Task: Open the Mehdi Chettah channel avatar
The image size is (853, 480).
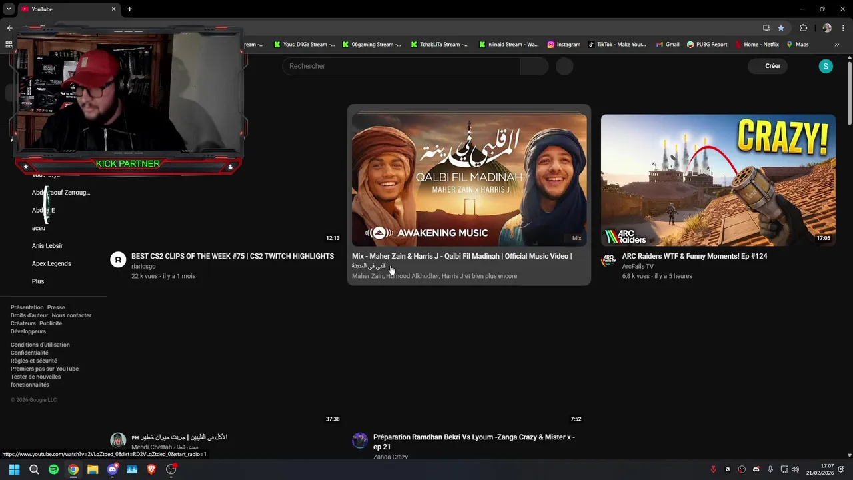Action: click(x=118, y=441)
